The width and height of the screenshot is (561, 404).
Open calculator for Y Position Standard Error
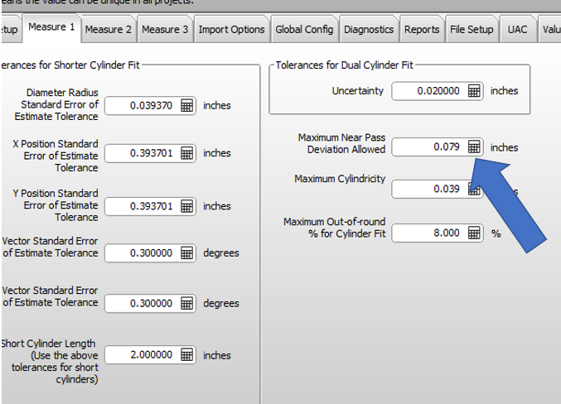187,206
